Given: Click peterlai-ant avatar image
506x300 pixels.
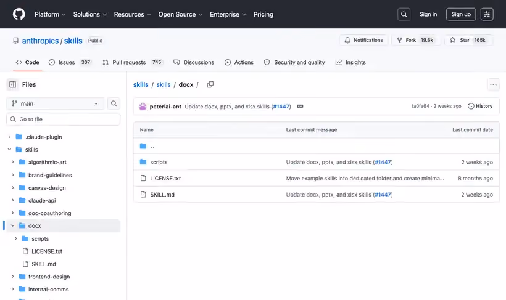Looking at the screenshot, I should click(x=143, y=107).
